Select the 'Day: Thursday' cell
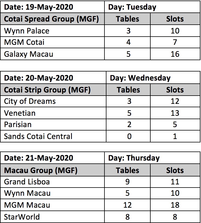This screenshot has width=201, height=223. point(152,158)
